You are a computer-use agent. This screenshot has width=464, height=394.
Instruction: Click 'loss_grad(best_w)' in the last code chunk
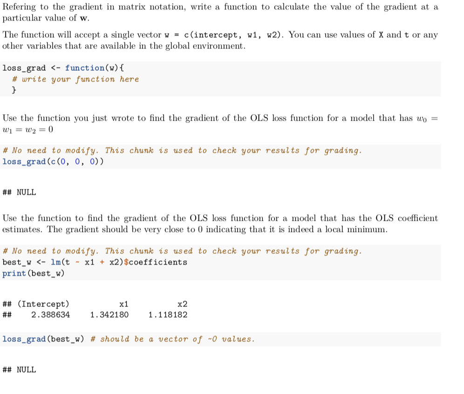click(x=43, y=339)
